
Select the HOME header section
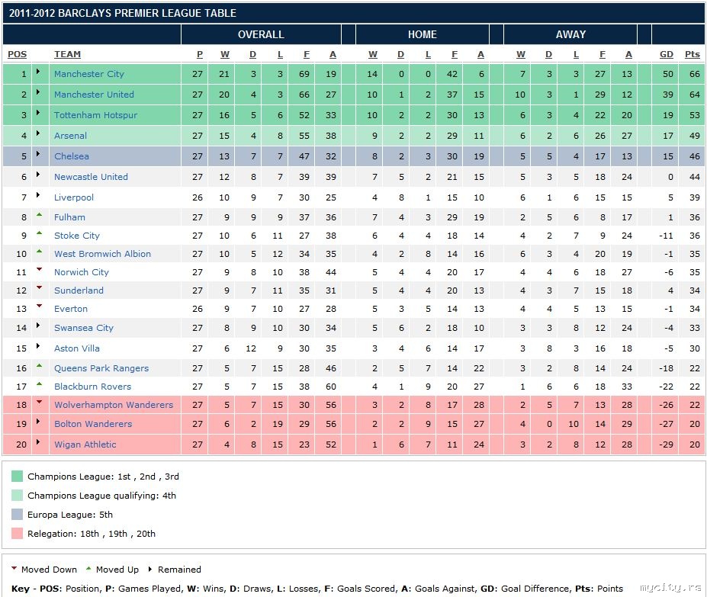(422, 34)
